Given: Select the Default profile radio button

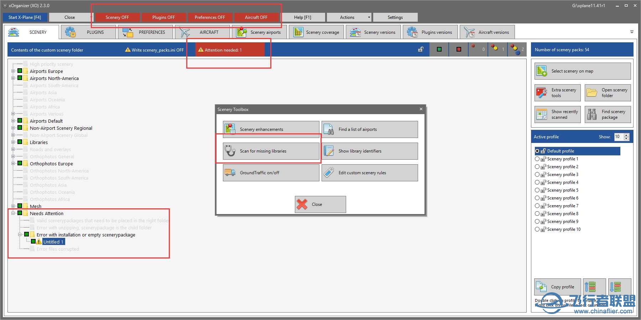Looking at the screenshot, I should point(537,151).
